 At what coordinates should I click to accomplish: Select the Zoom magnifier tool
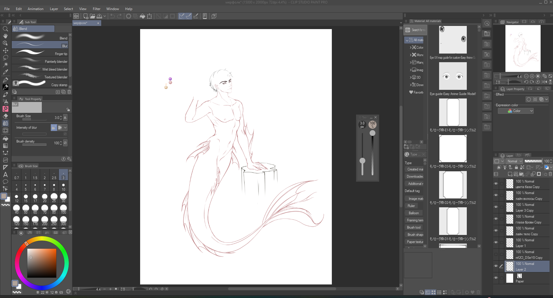click(x=5, y=29)
